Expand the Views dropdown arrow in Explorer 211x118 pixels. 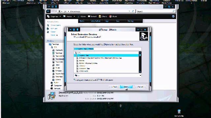[x=74, y=16]
